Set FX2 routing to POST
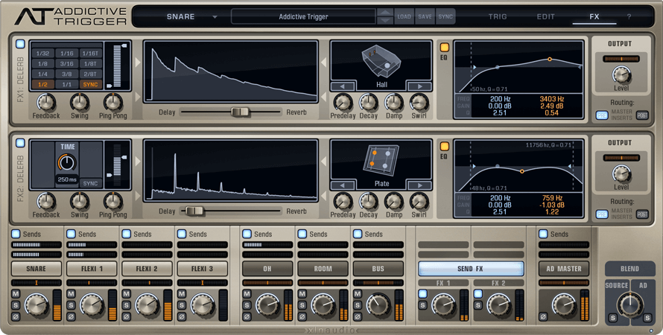The width and height of the screenshot is (663, 335). tap(642, 214)
